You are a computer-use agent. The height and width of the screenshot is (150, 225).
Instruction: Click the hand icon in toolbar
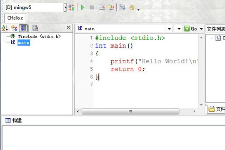[x=132, y=7]
